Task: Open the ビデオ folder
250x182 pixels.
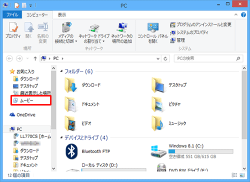Action: point(78,123)
